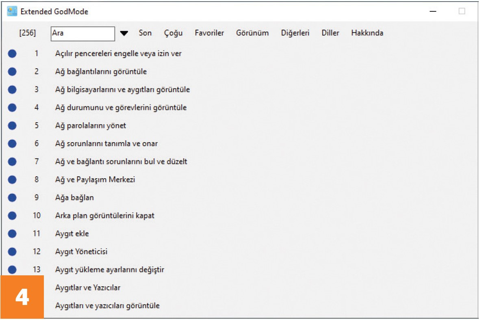The image size is (479, 320).
Task: Click the blue dot beside row 6
Action: 12,144
